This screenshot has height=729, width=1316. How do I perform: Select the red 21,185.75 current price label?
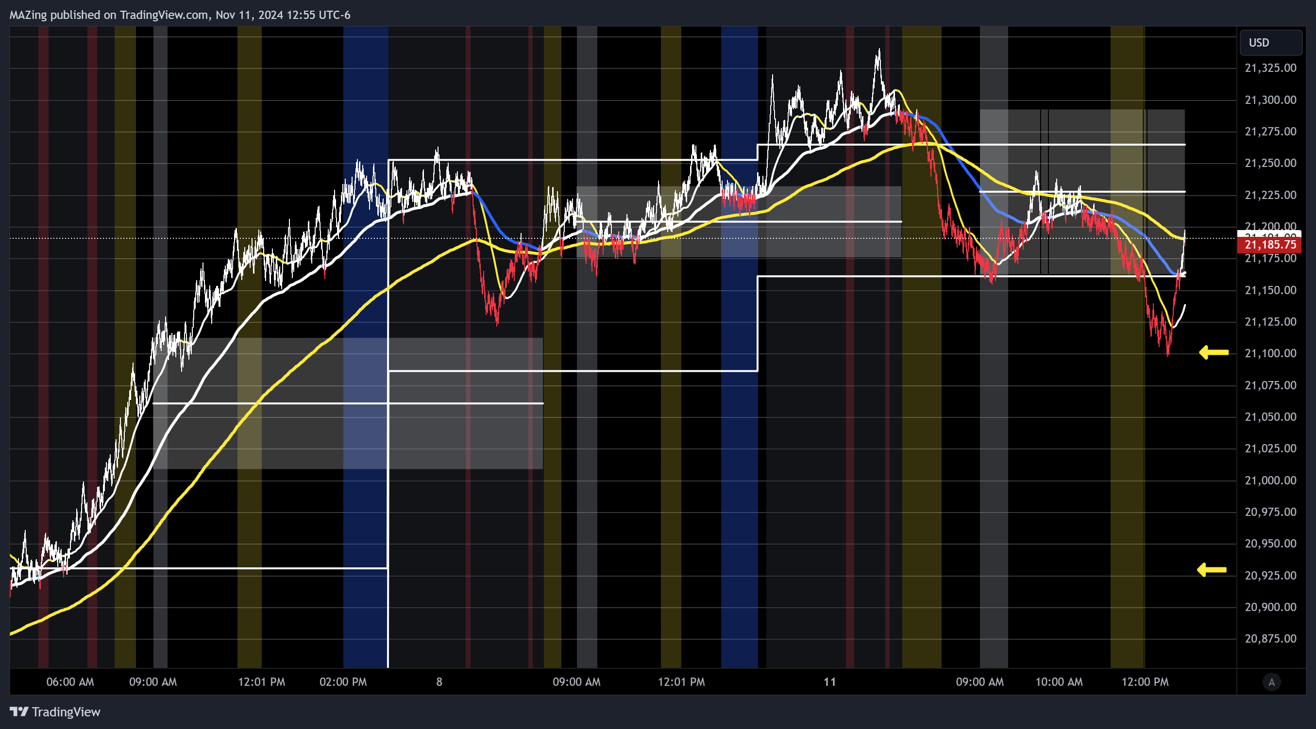(1269, 245)
